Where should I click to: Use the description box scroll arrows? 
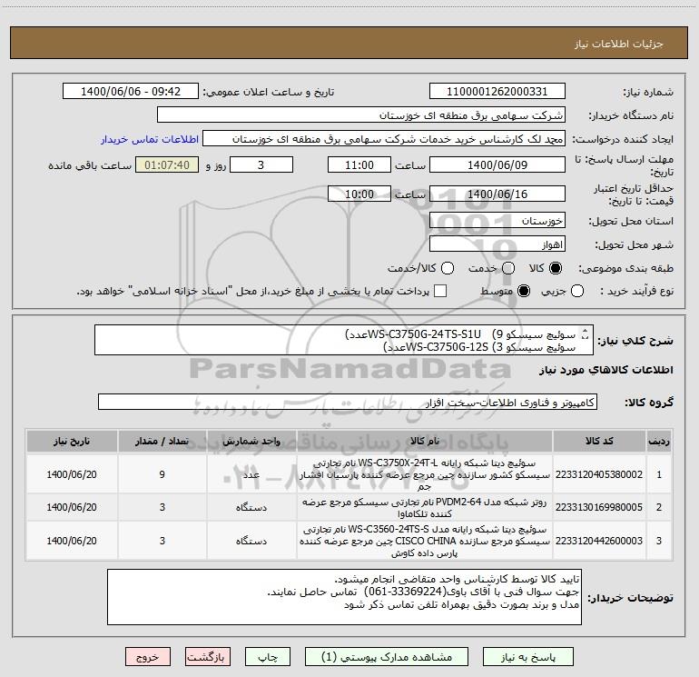click(x=586, y=334)
